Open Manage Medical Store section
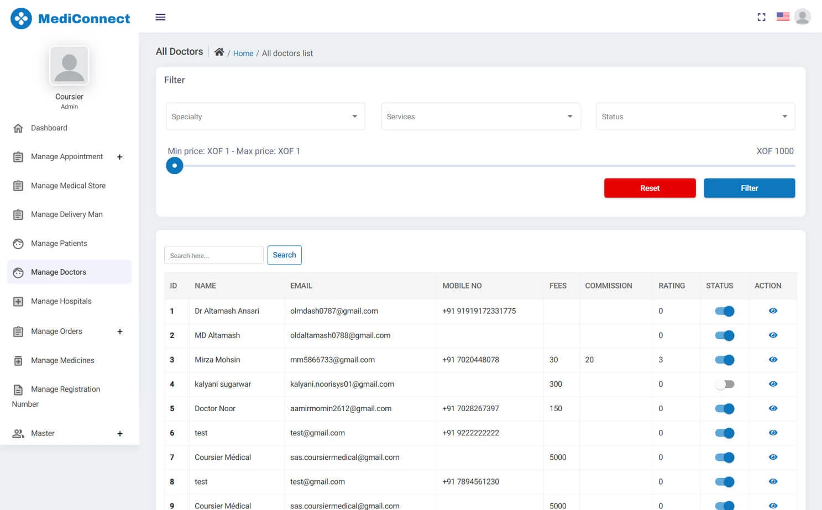This screenshot has height=510, width=822. (68, 186)
